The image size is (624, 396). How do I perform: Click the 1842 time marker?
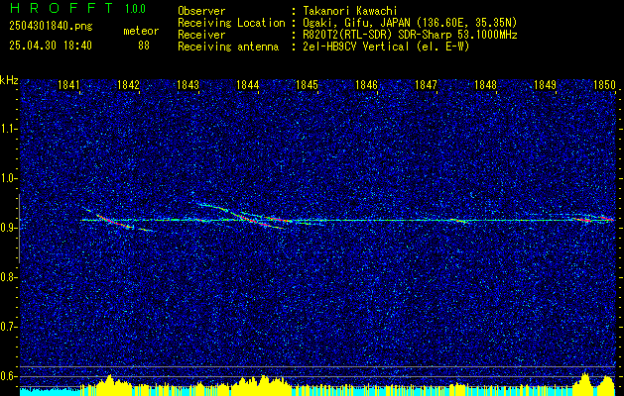pyautogui.click(x=129, y=85)
